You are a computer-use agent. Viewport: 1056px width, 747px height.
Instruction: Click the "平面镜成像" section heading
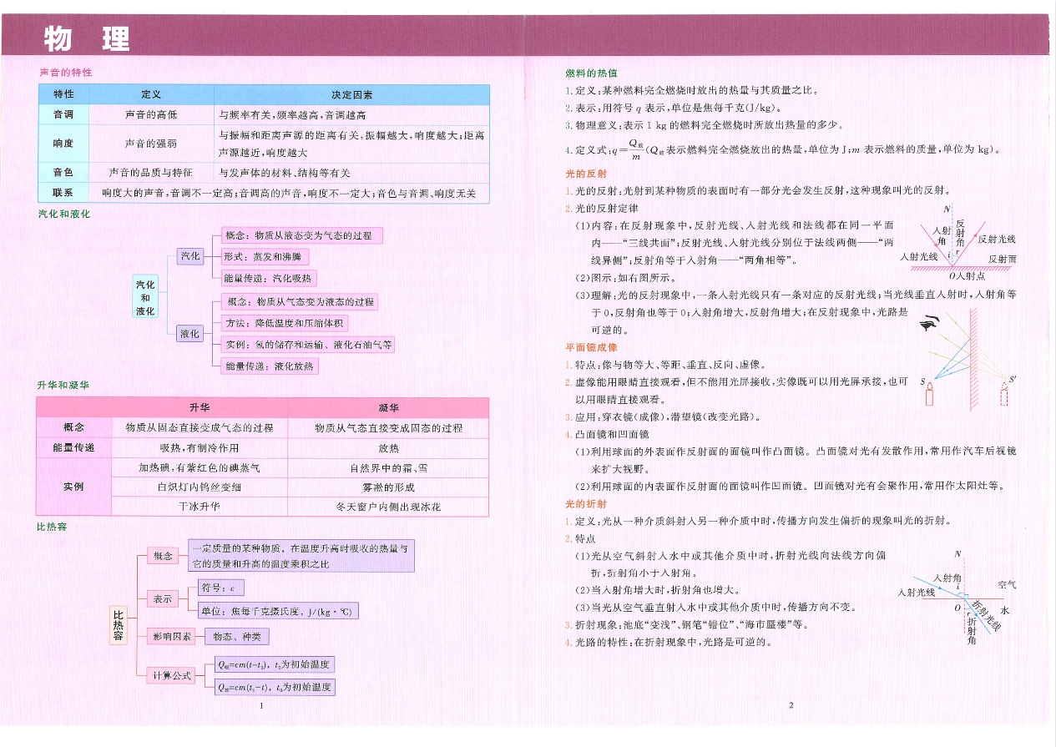(592, 346)
